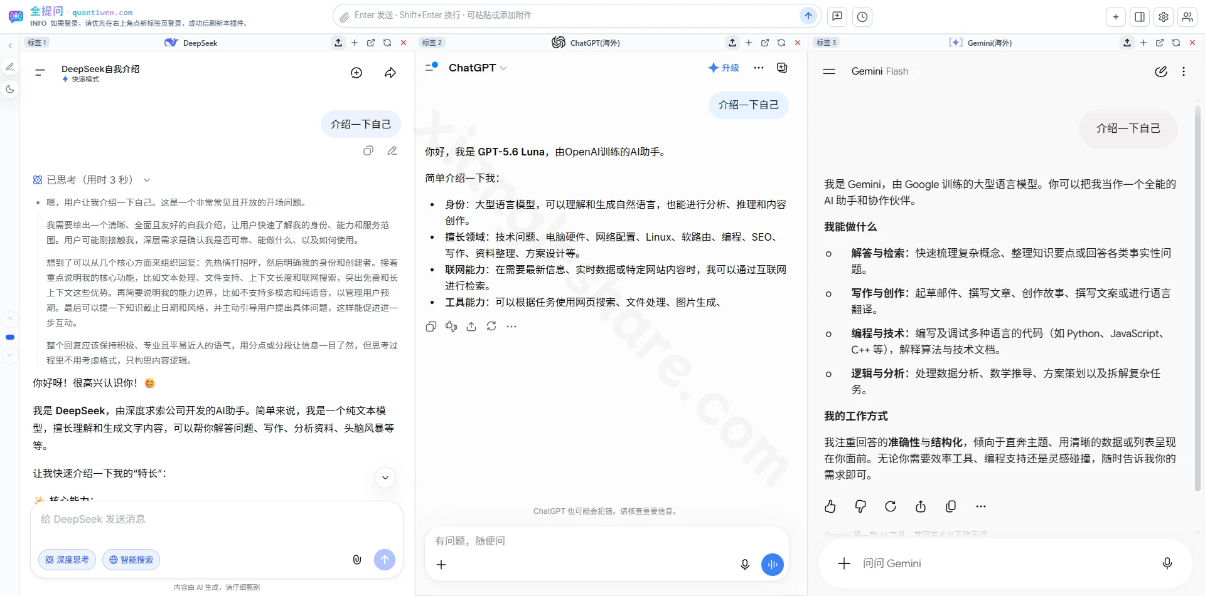Screen dimensions: 1205x596
Task: Open Gemini three-dot options menu
Action: (x=1184, y=71)
